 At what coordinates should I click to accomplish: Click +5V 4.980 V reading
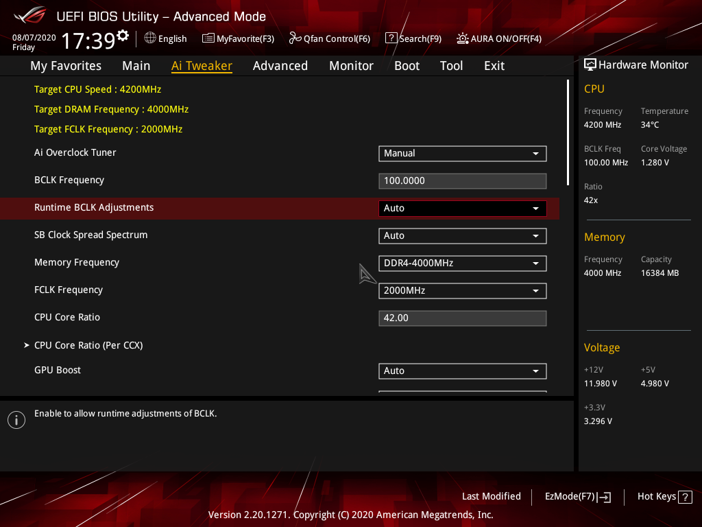click(655, 384)
